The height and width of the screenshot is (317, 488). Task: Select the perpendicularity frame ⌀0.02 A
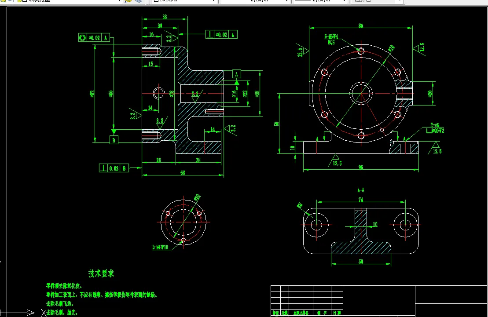point(222,35)
